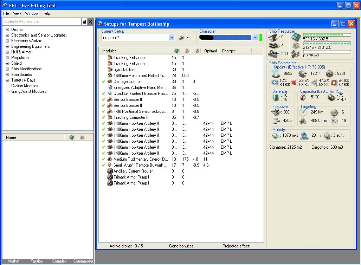
Task: Expand the Electronics and Sensor Upgrades node
Action: click(7, 35)
